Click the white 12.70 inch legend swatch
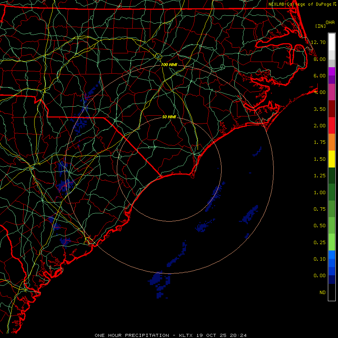Viewport: 338px width, 338px height. coord(332,42)
